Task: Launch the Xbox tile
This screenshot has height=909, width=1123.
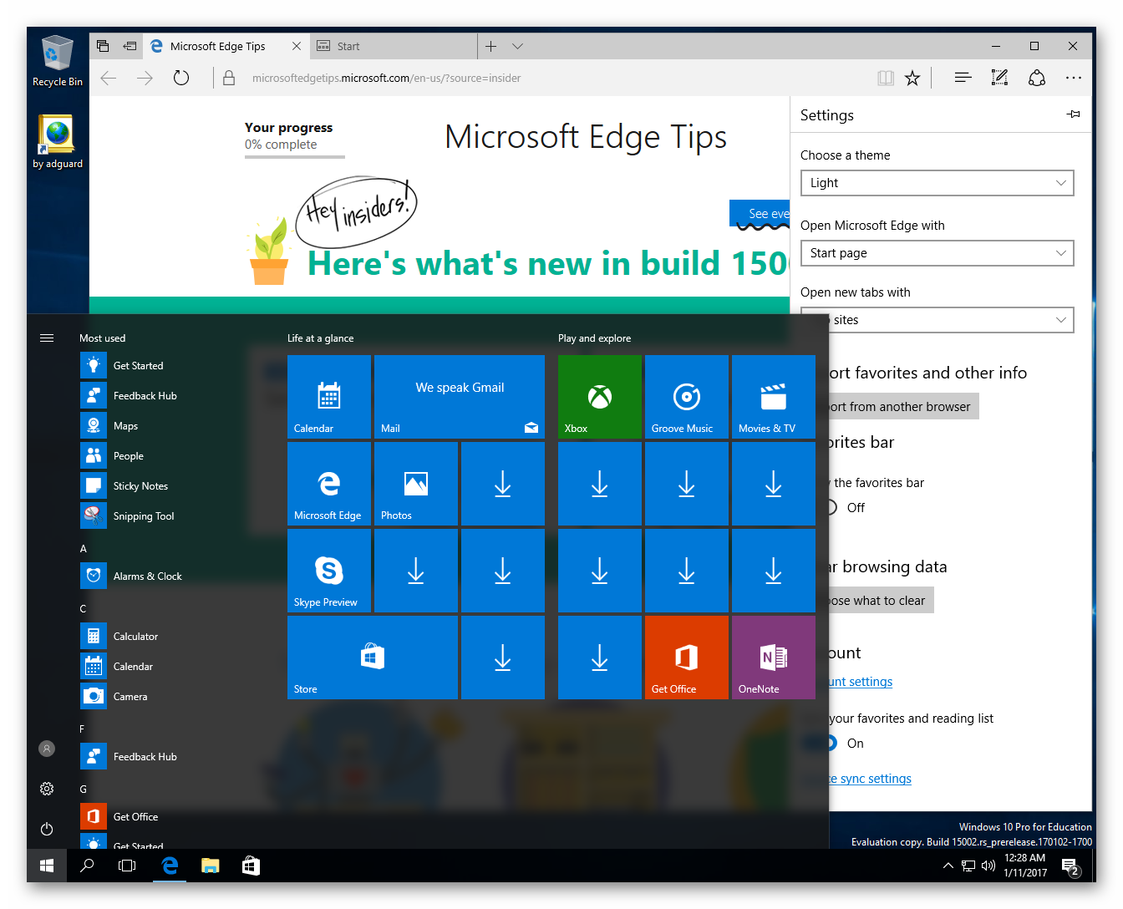Action: click(600, 397)
